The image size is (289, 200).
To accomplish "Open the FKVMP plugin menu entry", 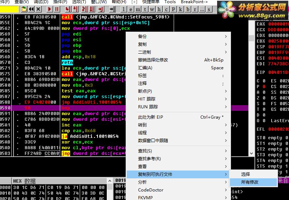I will point(178,197).
